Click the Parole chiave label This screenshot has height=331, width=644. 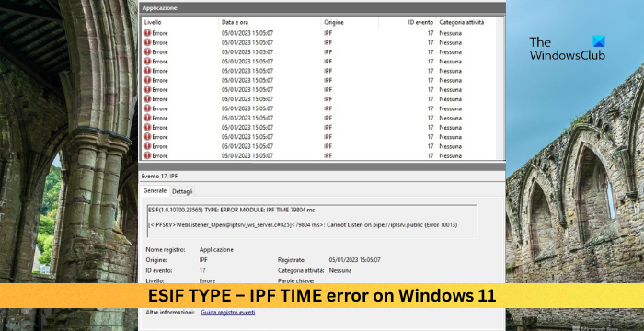[295, 280]
